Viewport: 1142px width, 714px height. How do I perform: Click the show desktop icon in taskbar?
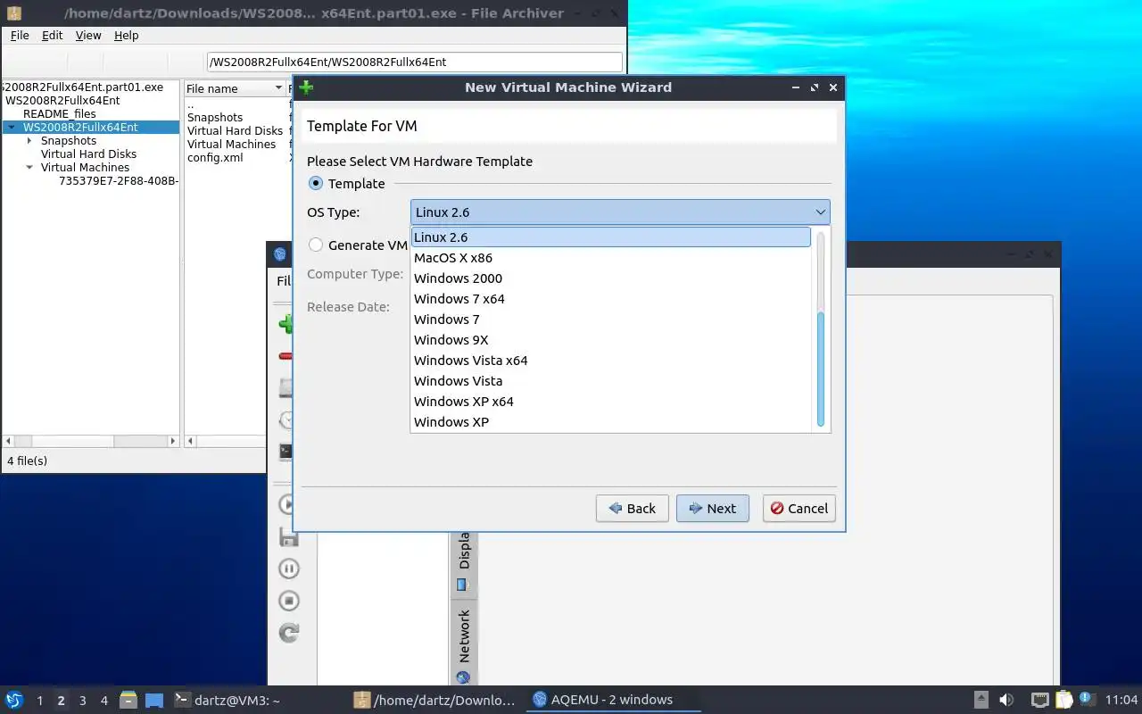click(x=154, y=700)
